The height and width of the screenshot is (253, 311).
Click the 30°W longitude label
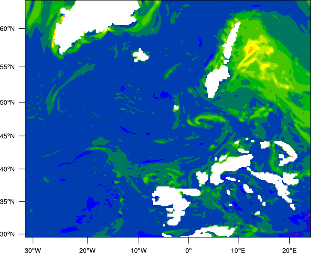(33, 250)
